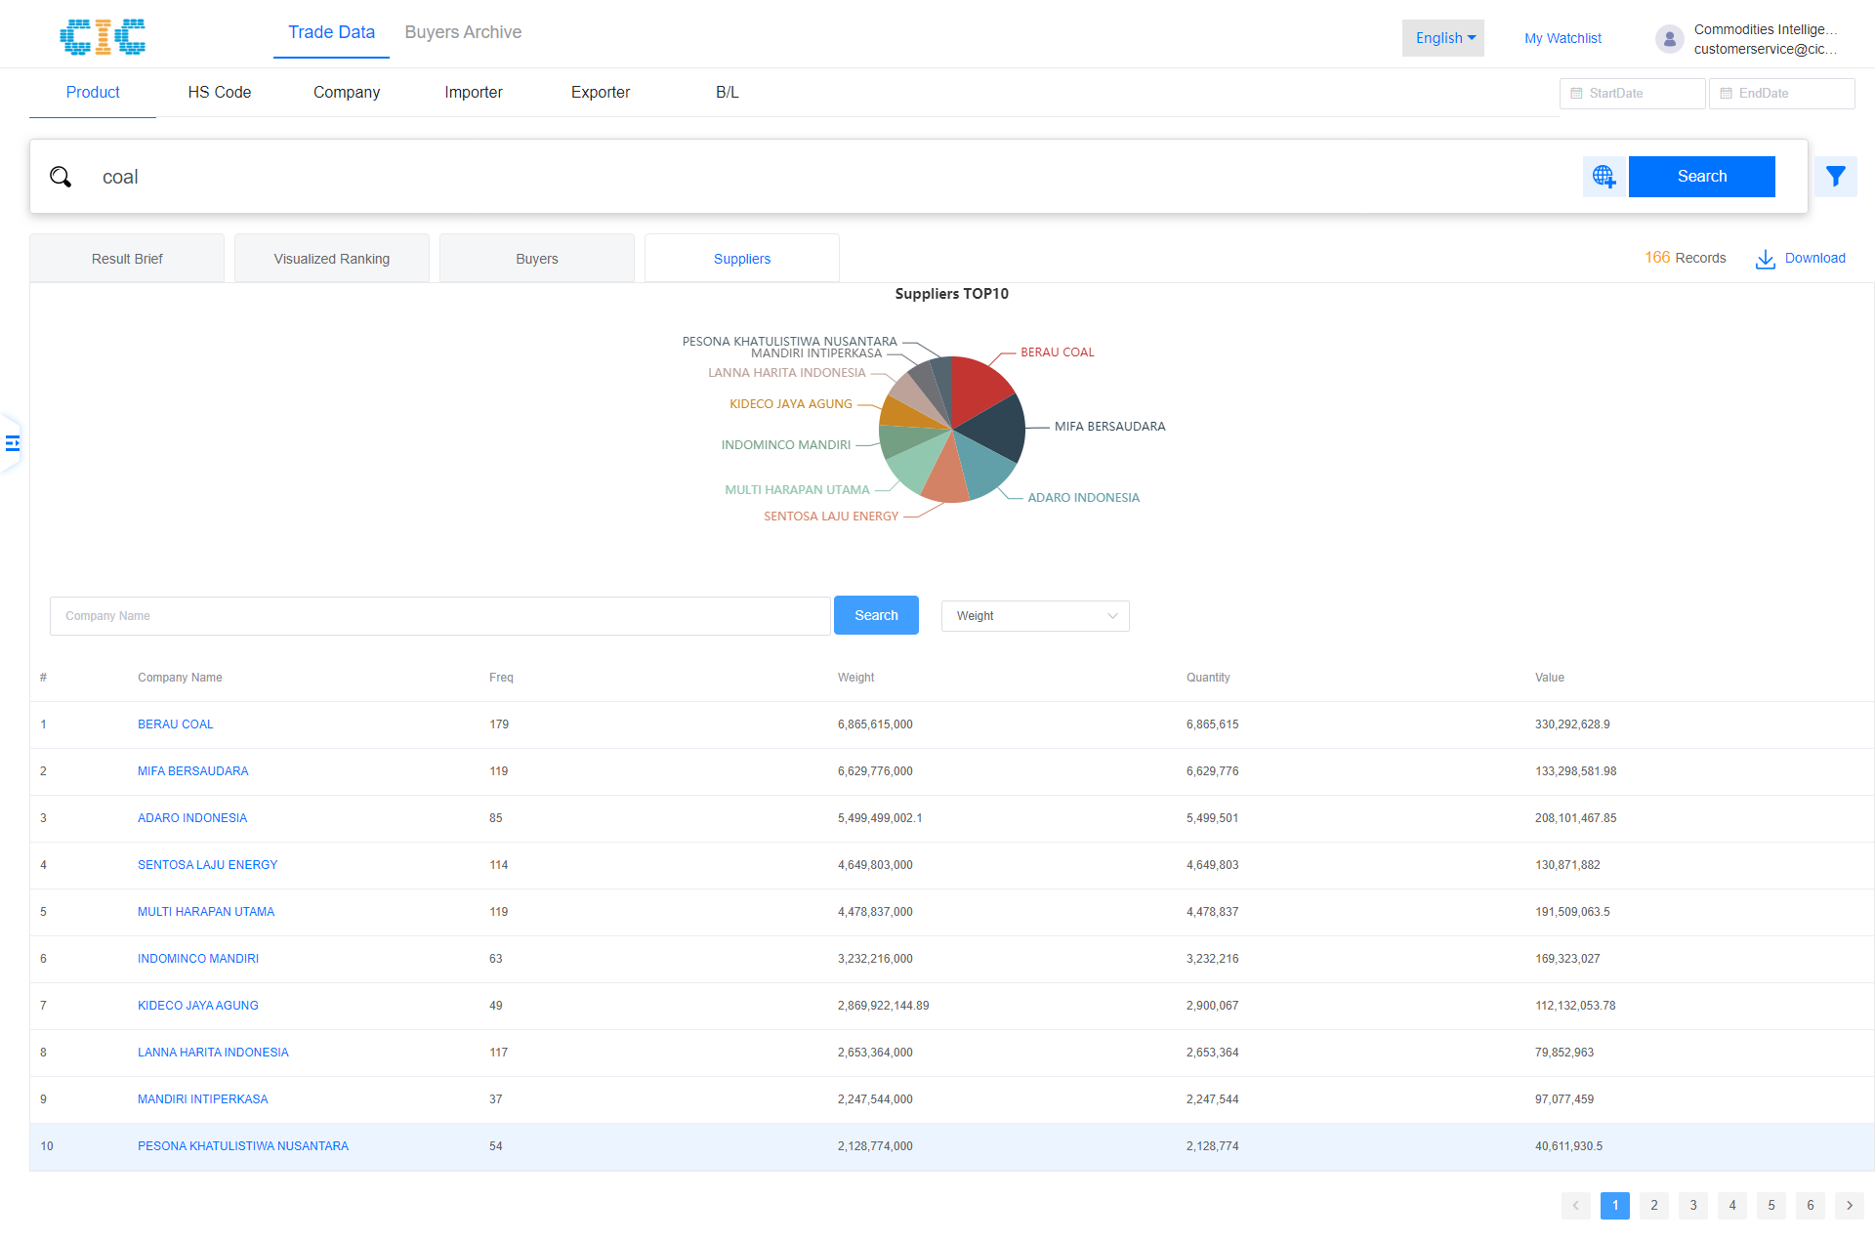Click the Company Name input field
This screenshot has width=1875, height=1241.
point(439,616)
